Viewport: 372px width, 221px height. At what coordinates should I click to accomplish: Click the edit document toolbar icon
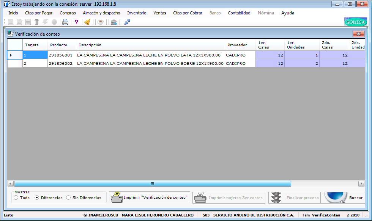pyautogui.click(x=19, y=22)
